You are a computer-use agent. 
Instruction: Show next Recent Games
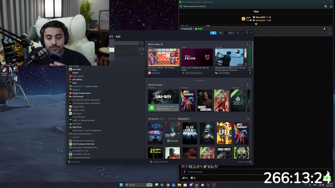248,85
